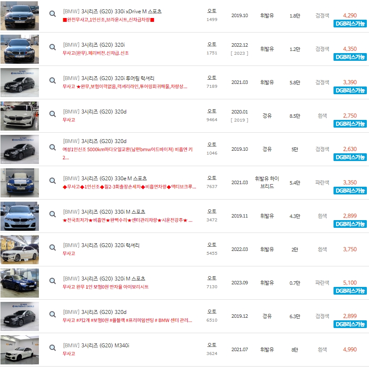View thumbnail of white 330i M 스포츠
This screenshot has height=367, width=369.
click(20, 216)
